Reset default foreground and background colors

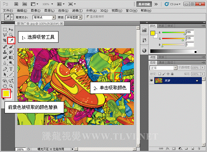click(x=3, y=99)
